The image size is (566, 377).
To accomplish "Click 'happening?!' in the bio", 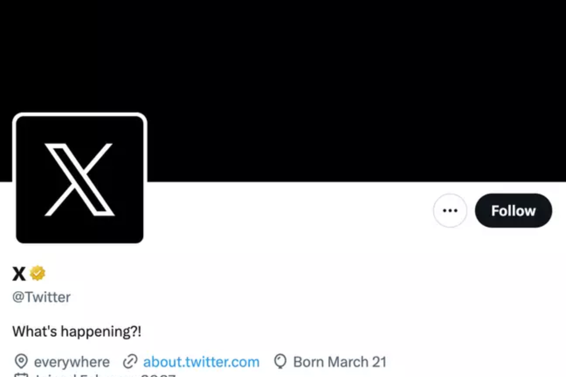I will coord(101,332).
